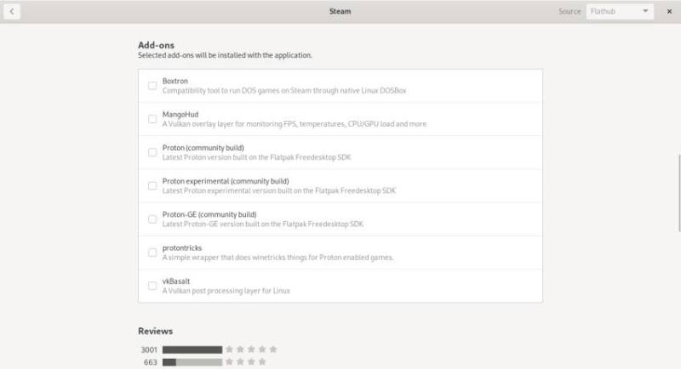Image resolution: width=681 pixels, height=369 pixels.
Task: Check the MangoHud add-on
Action: click(x=152, y=119)
